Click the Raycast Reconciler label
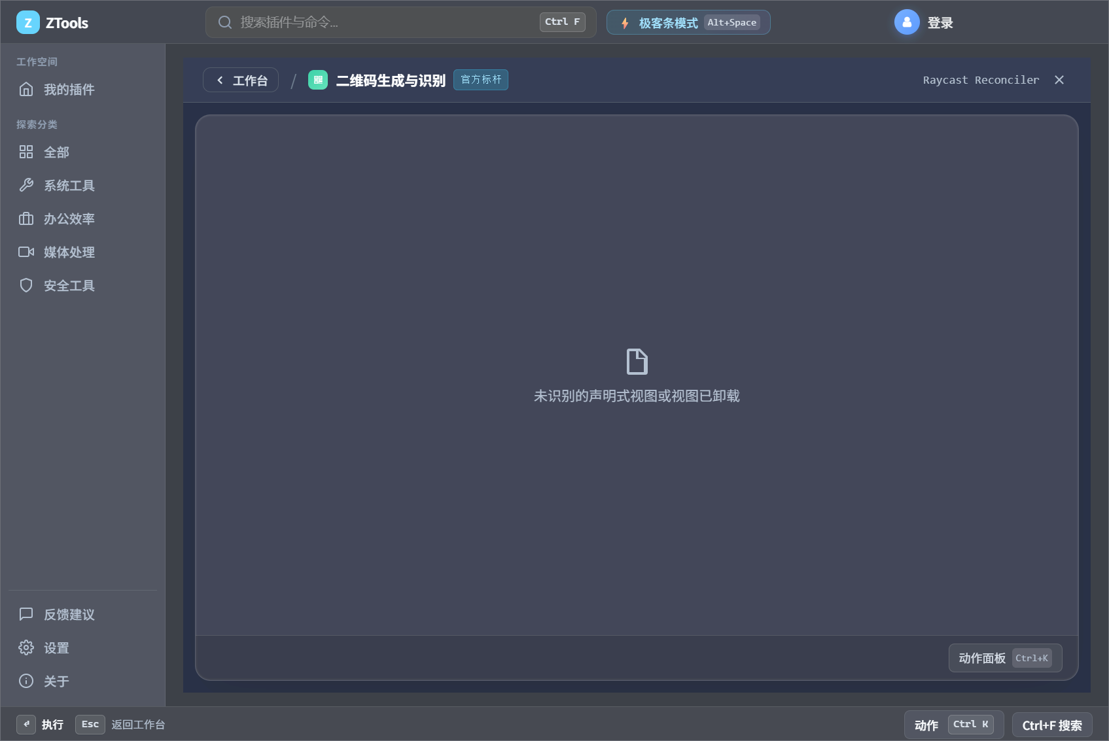This screenshot has width=1109, height=741. pyautogui.click(x=981, y=80)
